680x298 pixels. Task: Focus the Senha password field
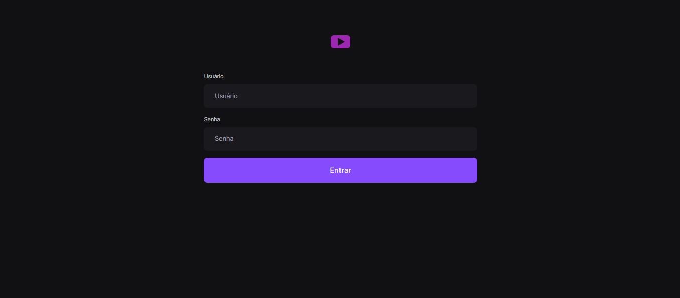340,139
